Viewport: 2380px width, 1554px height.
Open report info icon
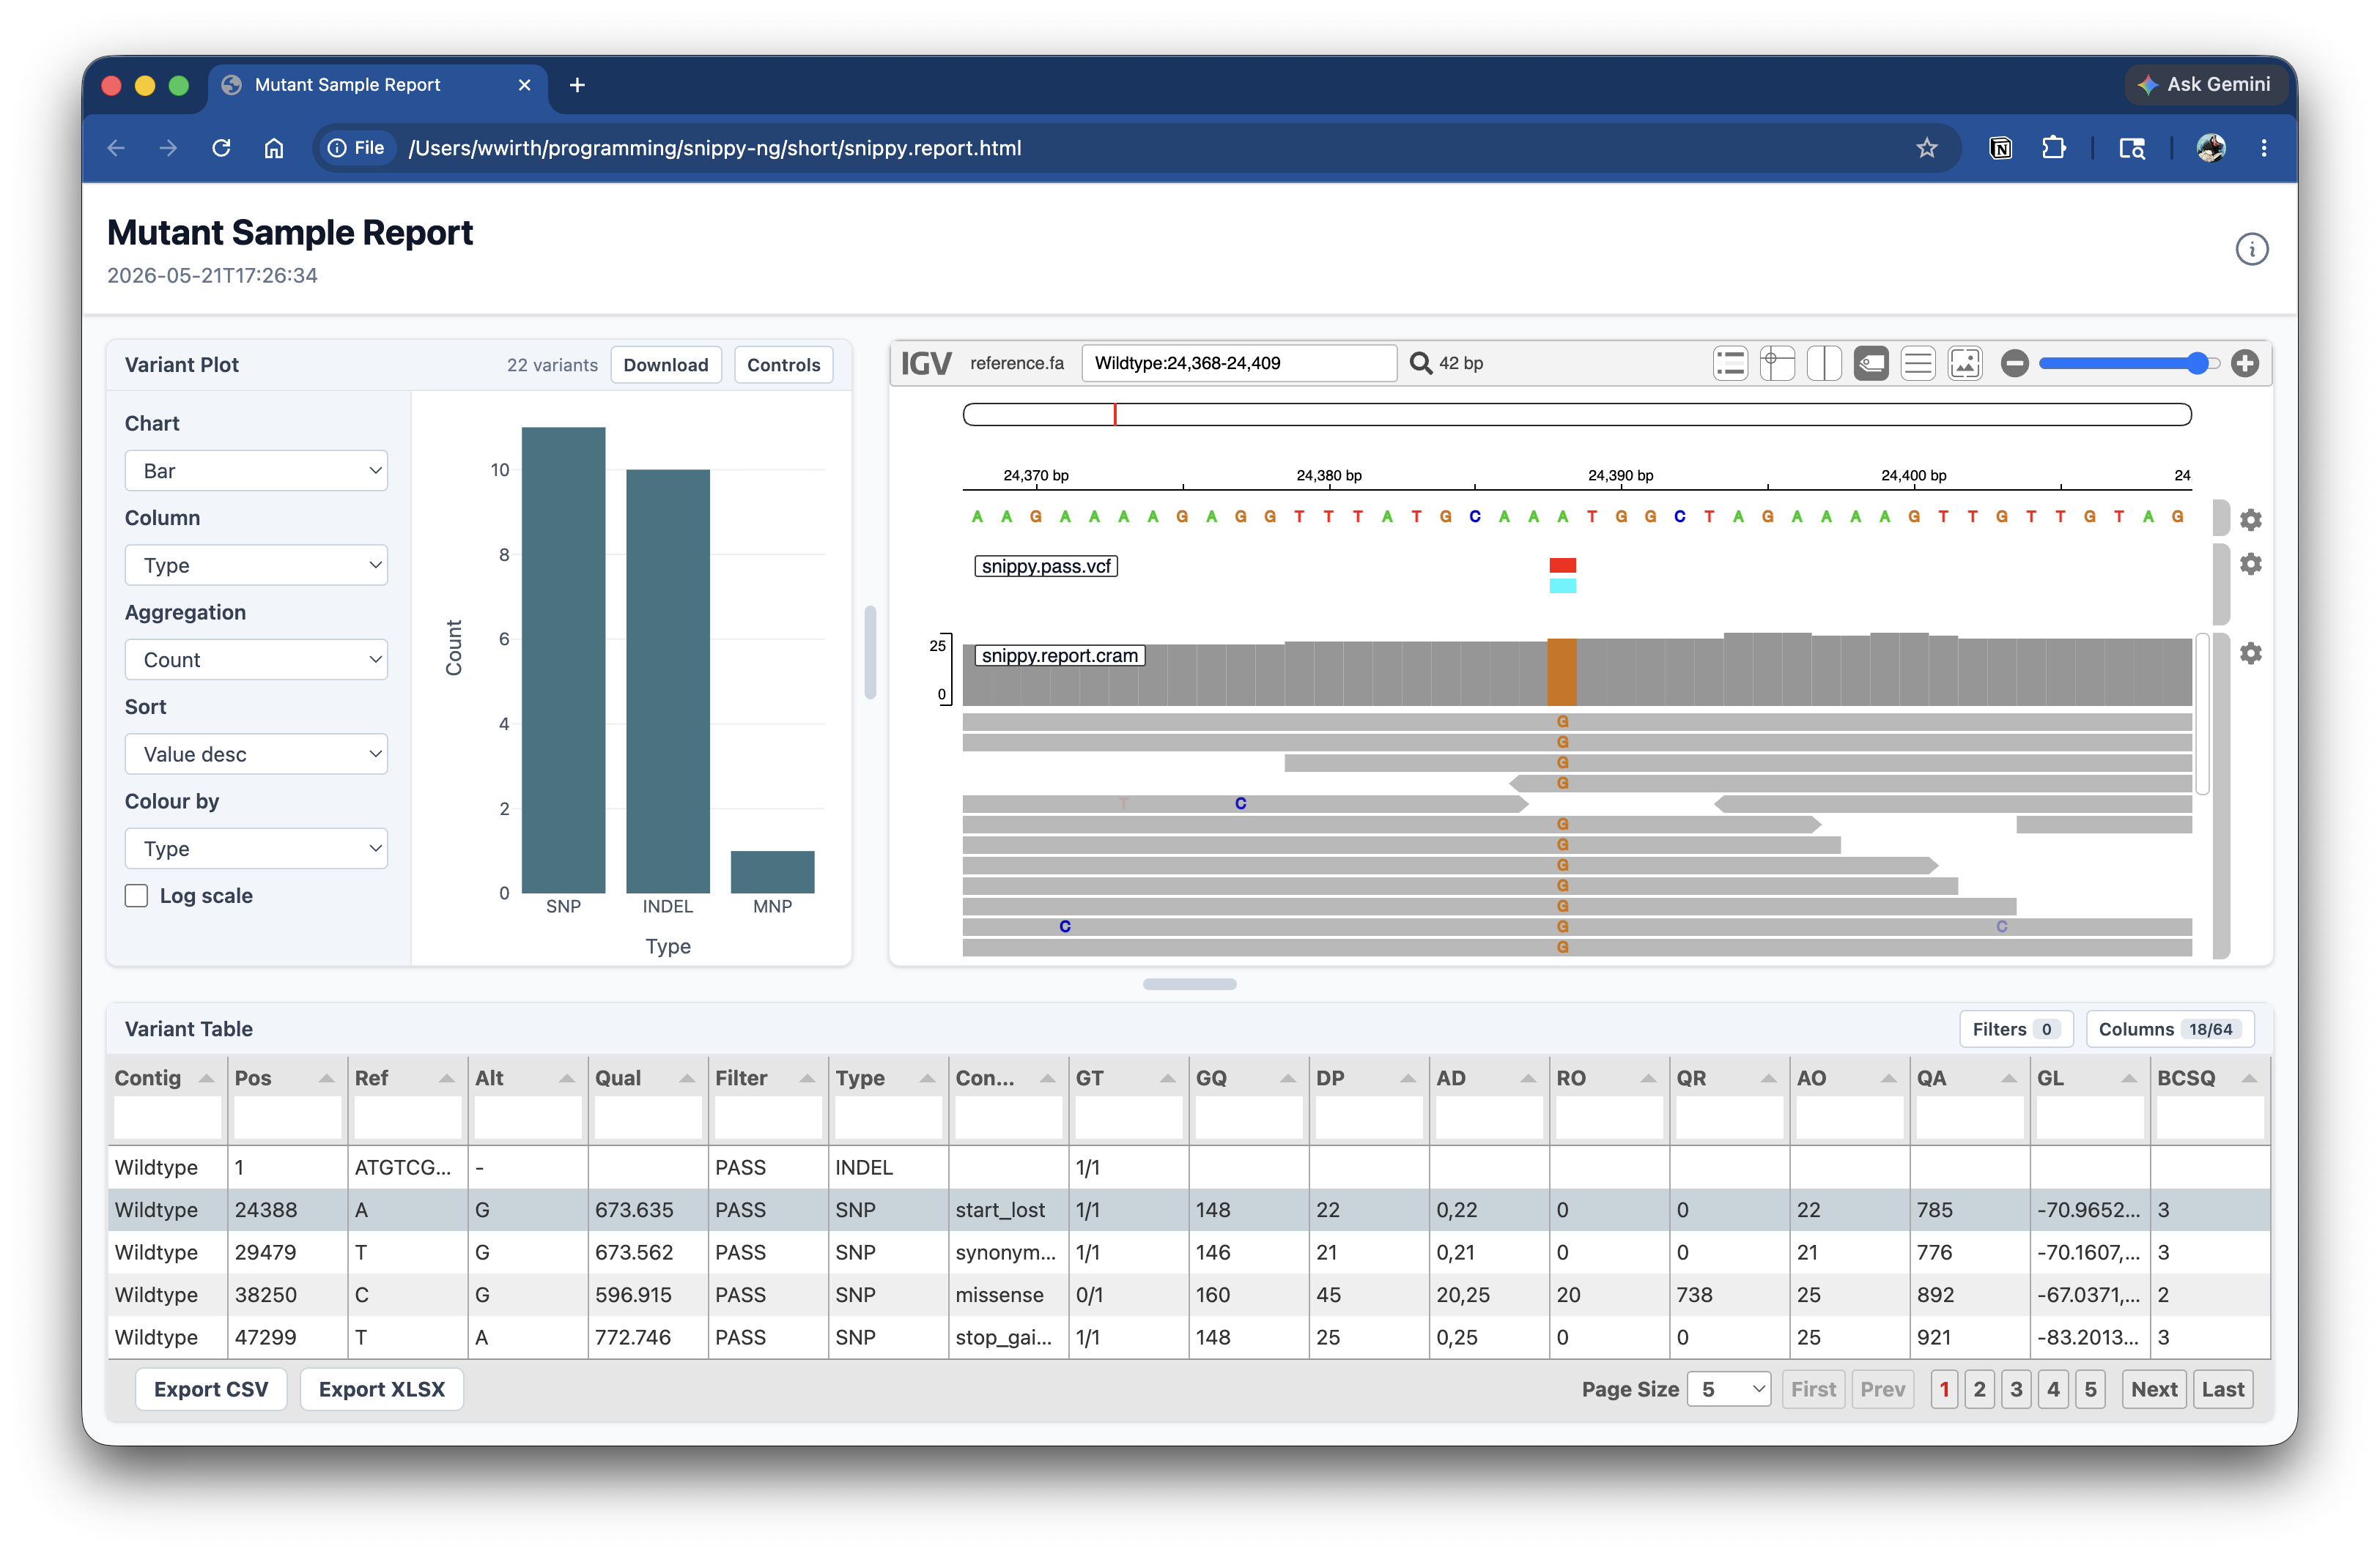pos(2251,249)
